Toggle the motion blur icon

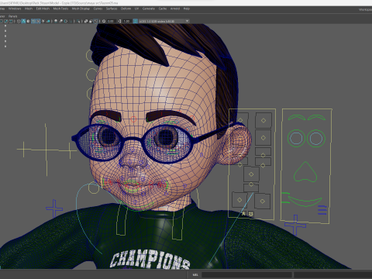click(x=60, y=21)
